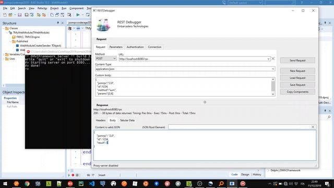Open the Windows Start menu
This screenshot has height=188, width=334.
(5, 183)
